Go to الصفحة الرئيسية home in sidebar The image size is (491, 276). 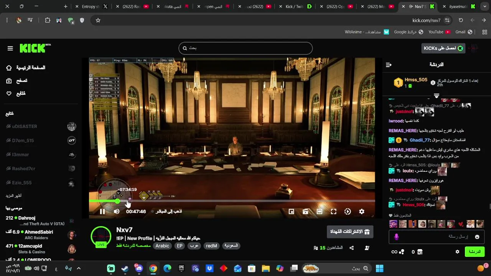tap(26, 68)
